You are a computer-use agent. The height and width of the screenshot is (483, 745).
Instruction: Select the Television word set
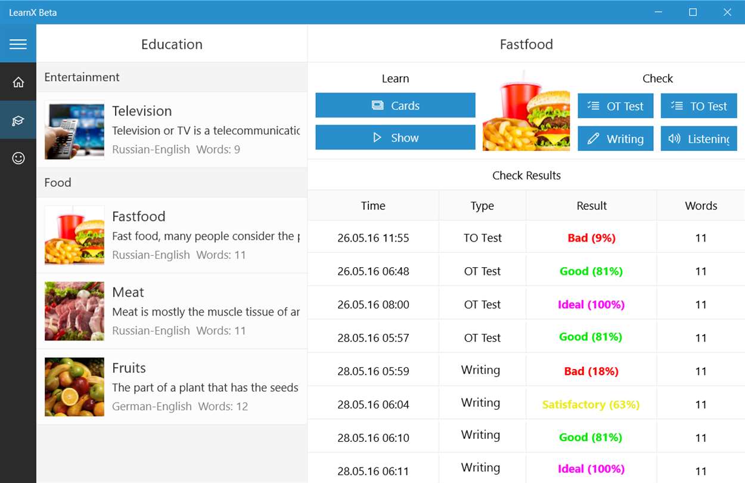172,129
